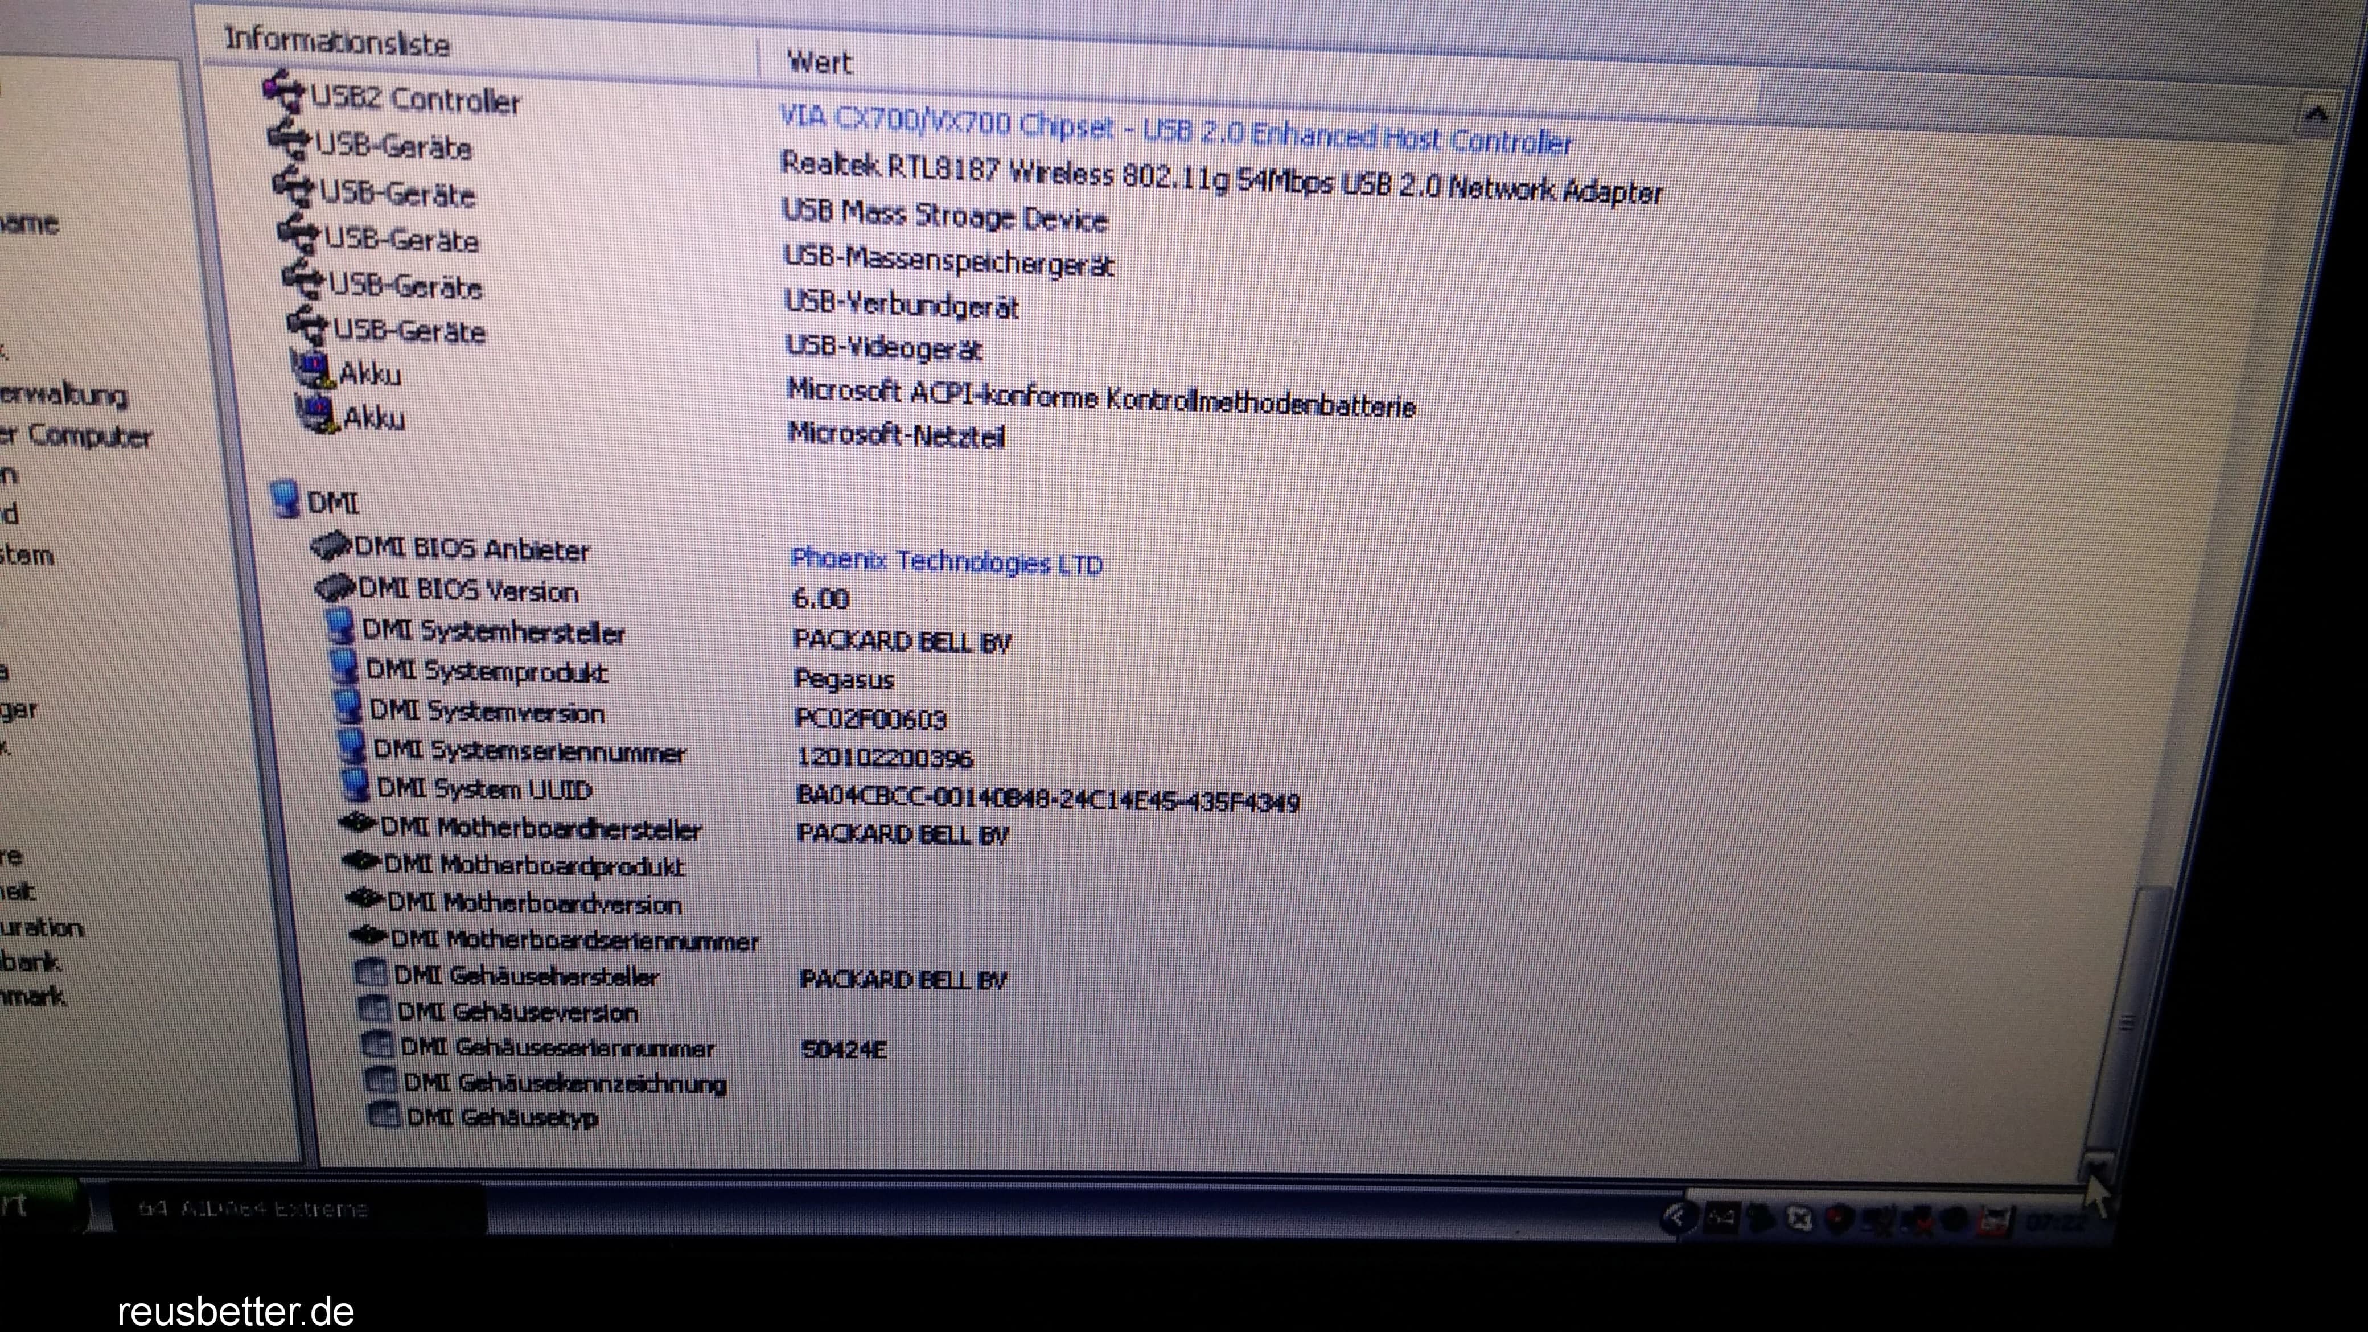Click the icon beside DMI Systemseriennummer
The width and height of the screenshot is (2368, 1332).
pos(352,746)
